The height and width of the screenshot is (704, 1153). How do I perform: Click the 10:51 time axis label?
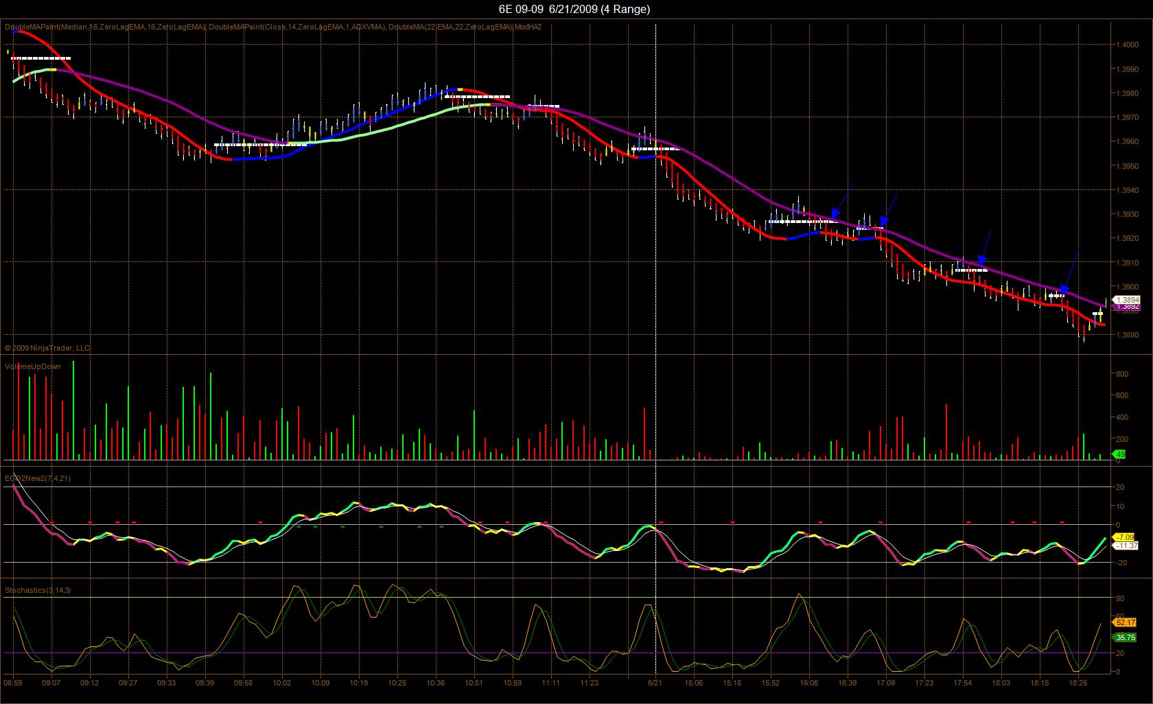474,683
